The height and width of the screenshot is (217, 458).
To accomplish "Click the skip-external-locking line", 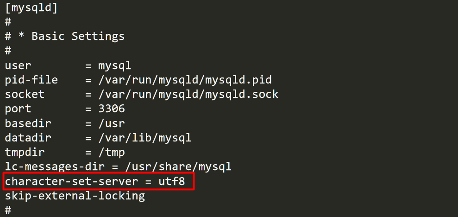I will coord(75,196).
